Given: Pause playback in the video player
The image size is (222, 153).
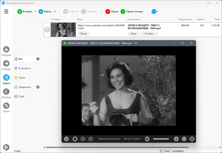Looking at the screenshot, I should (x=66, y=139).
